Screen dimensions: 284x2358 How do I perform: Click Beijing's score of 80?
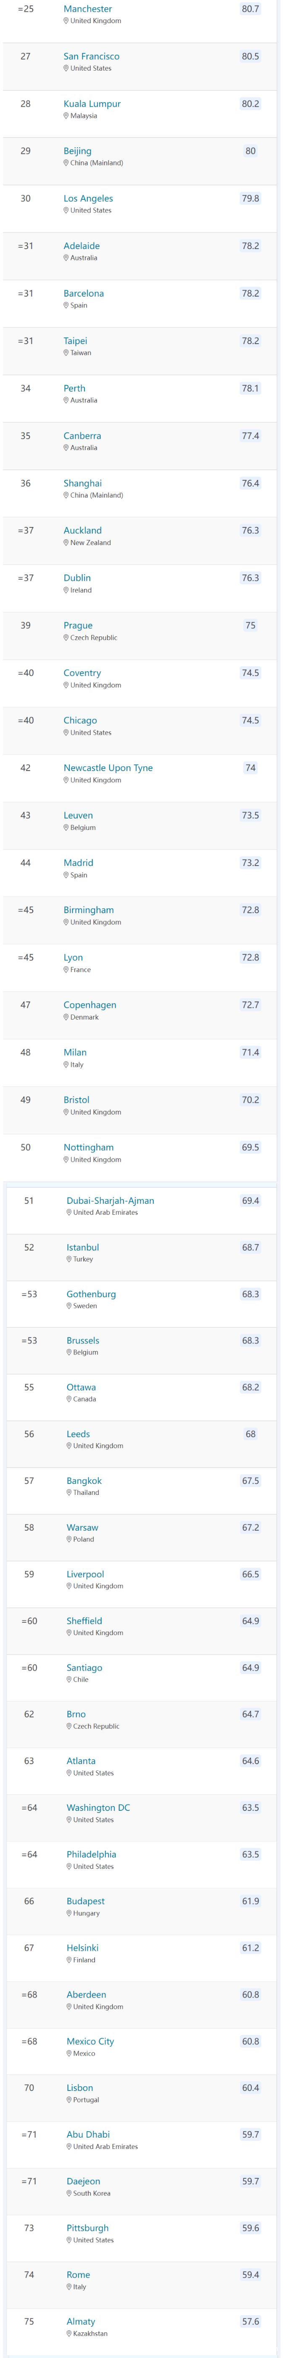click(x=250, y=151)
